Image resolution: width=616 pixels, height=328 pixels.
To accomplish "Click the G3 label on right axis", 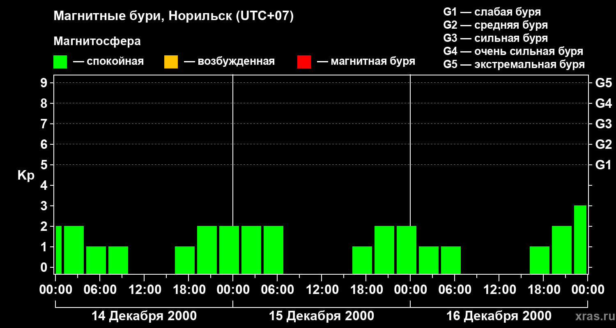I will [604, 124].
